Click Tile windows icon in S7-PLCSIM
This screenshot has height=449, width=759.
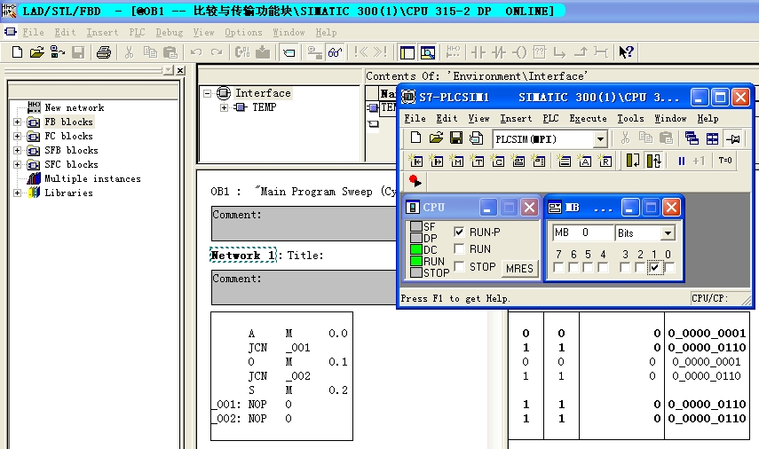[713, 138]
